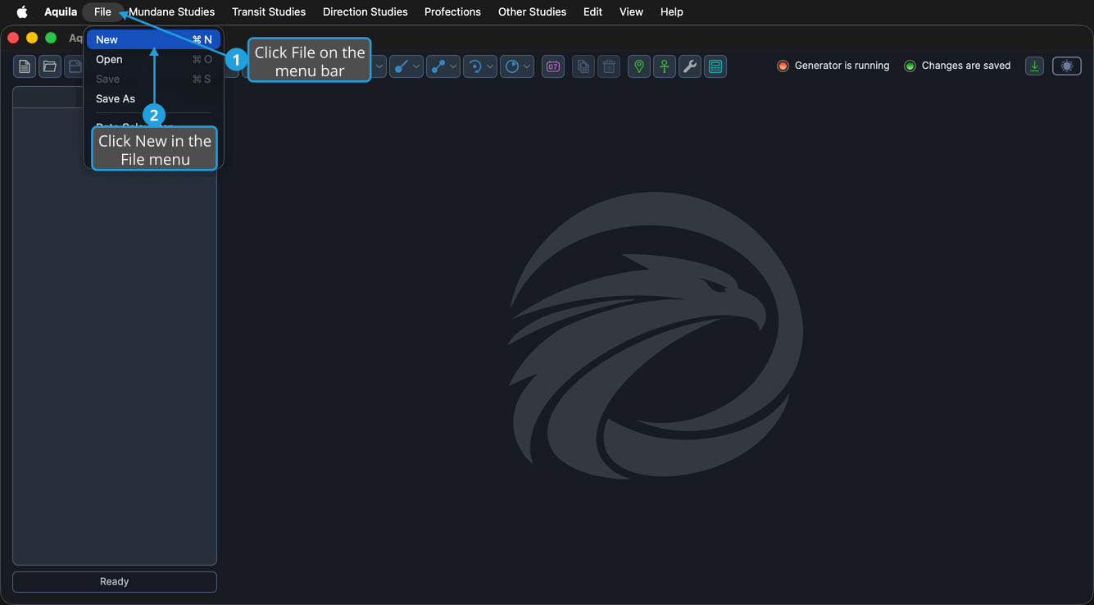This screenshot has height=605, width=1094.
Task: Open the calendar date icon labeled 07
Action: (553, 66)
